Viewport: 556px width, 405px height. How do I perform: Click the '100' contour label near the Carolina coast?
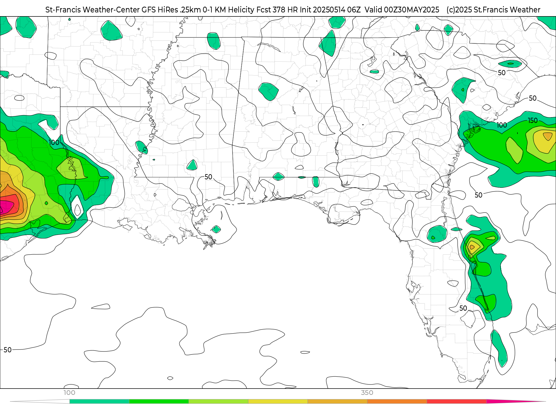tap(502, 125)
